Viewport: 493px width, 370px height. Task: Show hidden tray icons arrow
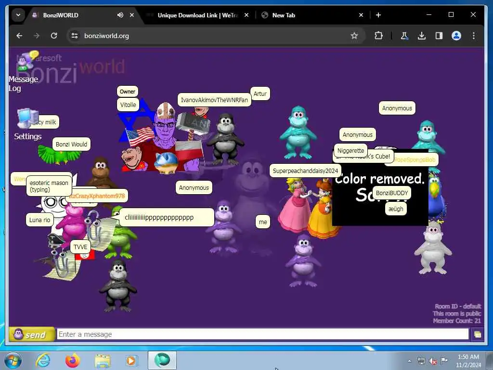tap(409, 361)
